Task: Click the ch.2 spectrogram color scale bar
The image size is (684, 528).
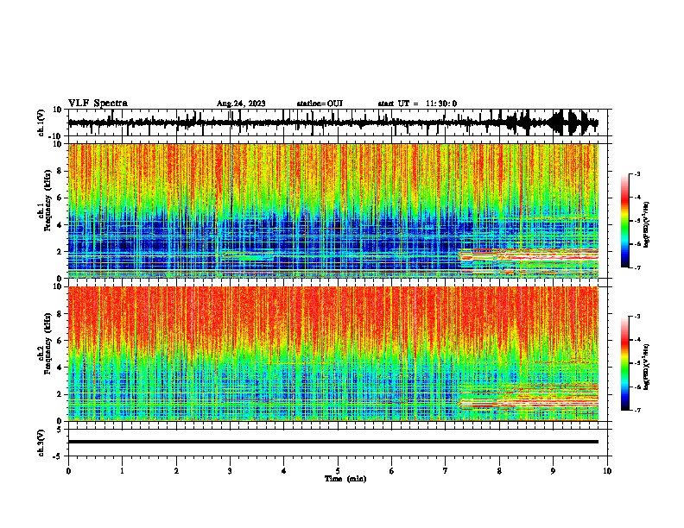Action: coord(624,363)
